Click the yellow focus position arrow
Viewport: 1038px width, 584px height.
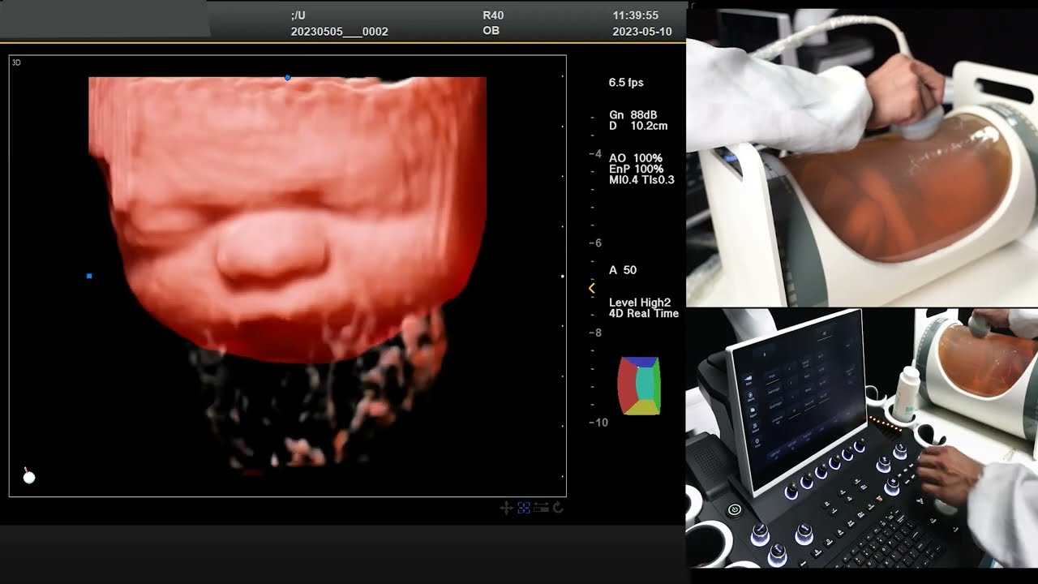(x=591, y=288)
